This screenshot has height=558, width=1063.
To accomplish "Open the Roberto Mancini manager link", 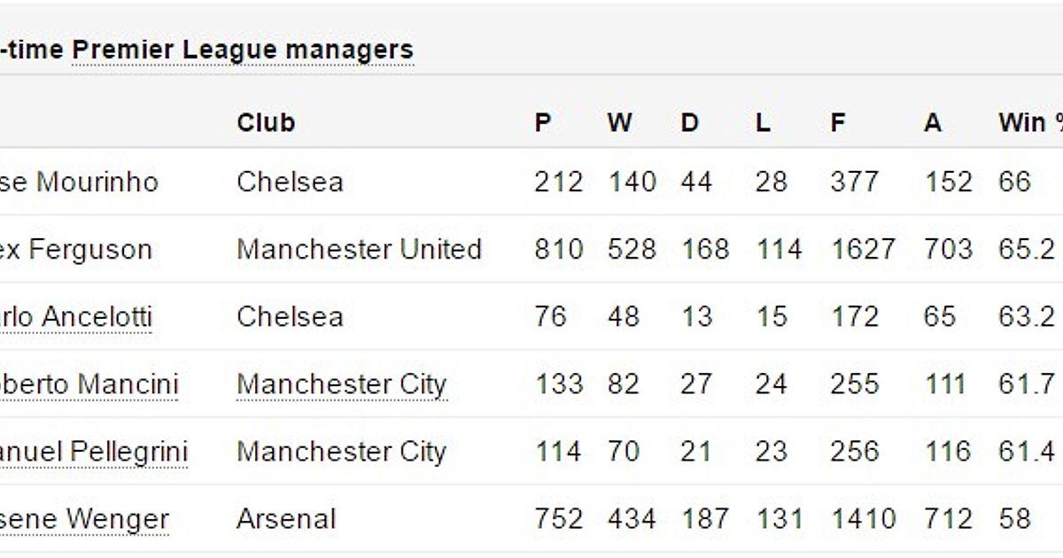I will point(89,384).
